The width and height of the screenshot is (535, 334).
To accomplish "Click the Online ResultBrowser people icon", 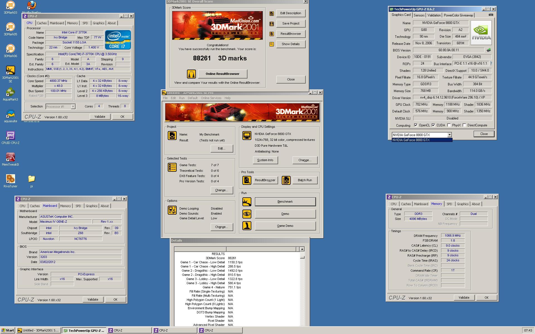I will [x=191, y=74].
